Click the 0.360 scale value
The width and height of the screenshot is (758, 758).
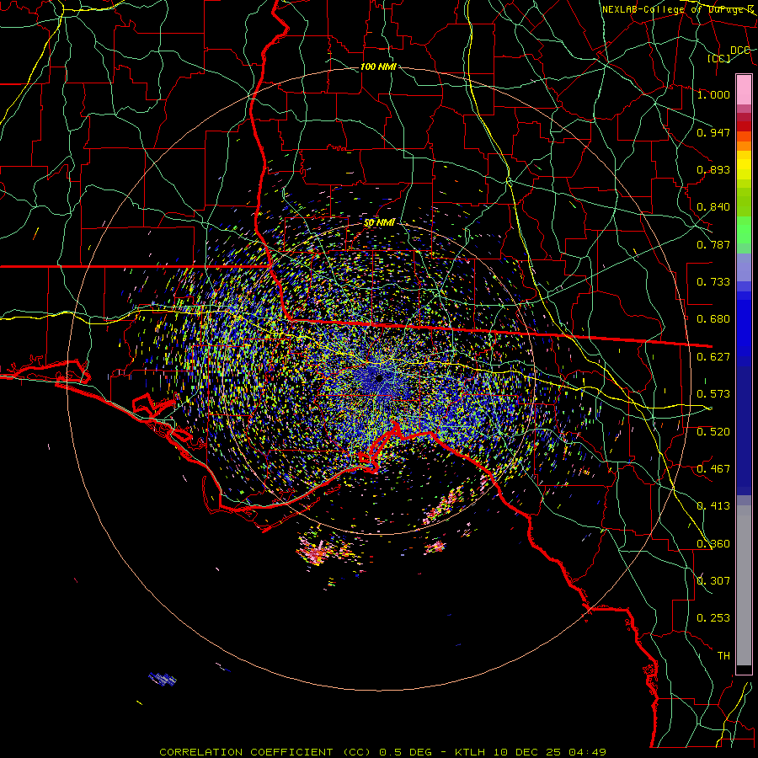713,544
